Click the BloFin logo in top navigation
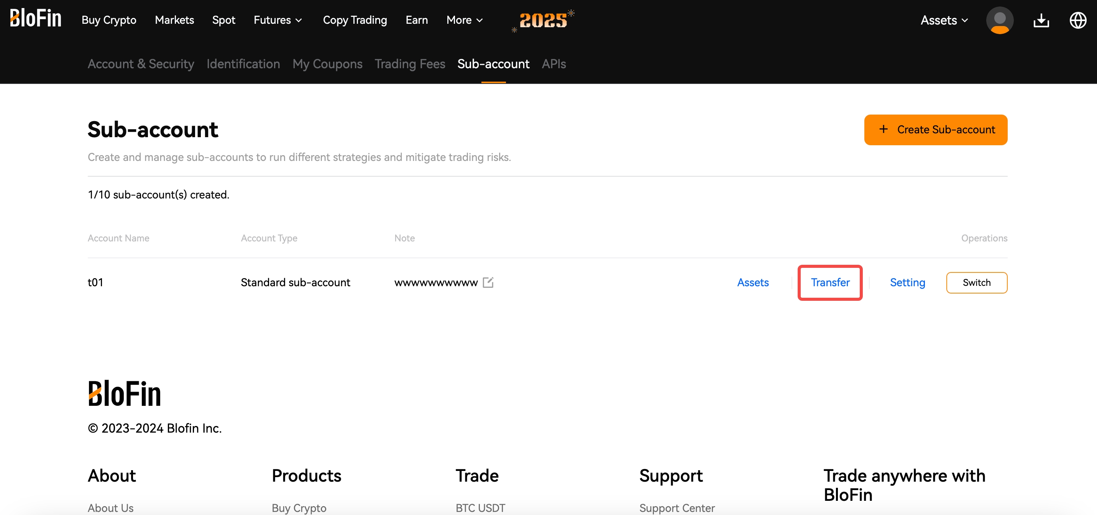The width and height of the screenshot is (1097, 515). 36,19
